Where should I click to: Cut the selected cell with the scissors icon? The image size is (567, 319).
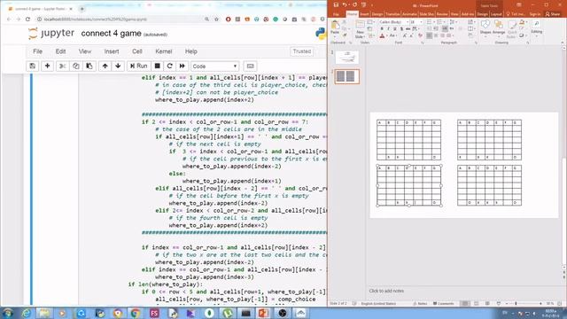click(x=62, y=66)
